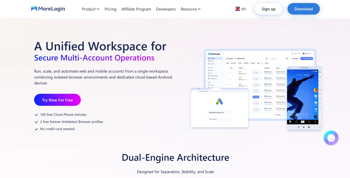Image resolution: width=350 pixels, height=178 pixels.
Task: Click the notification bell icon in mockup
Action: (299, 53)
